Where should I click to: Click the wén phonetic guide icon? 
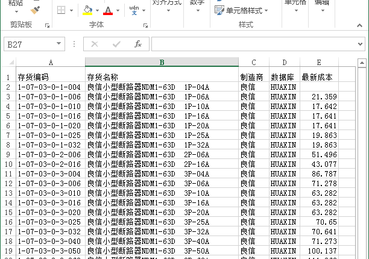[x=134, y=10]
